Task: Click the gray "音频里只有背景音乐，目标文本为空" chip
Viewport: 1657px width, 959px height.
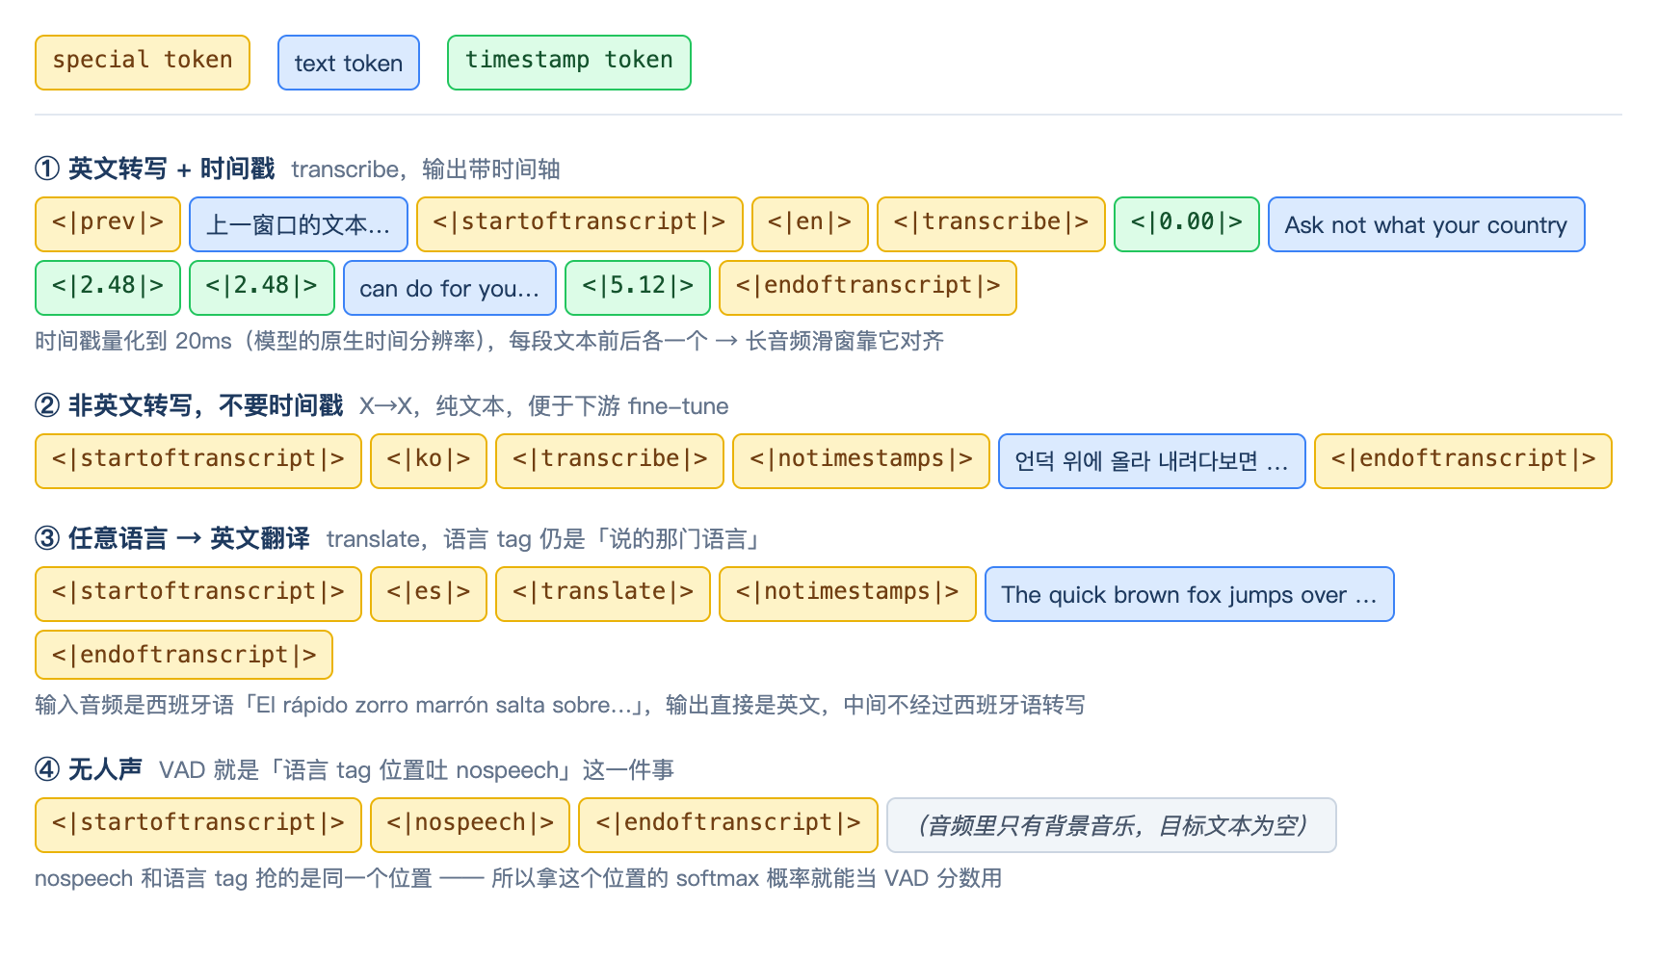Action: 1112,825
